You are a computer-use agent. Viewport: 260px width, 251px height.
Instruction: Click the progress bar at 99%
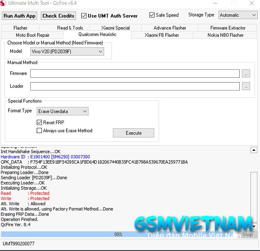(x=118, y=234)
